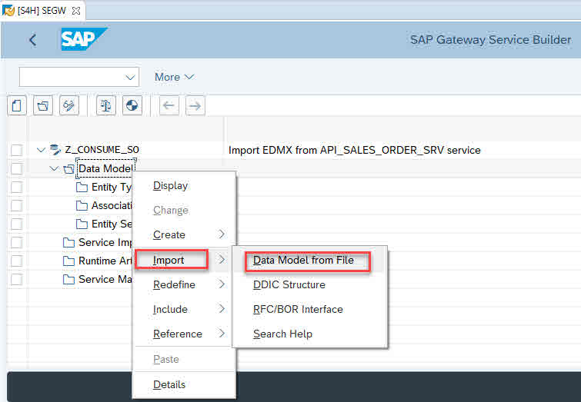Viewport: 581px width, 402px height.
Task: Select the Service Implementation tree node
Action: pyautogui.click(x=105, y=242)
